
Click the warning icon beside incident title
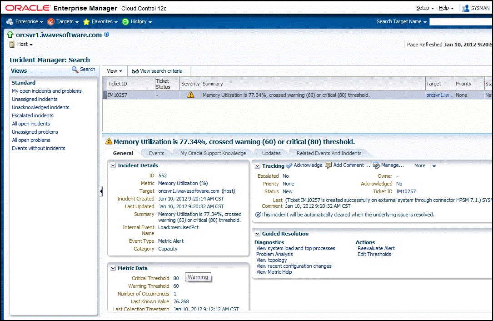pyautogui.click(x=109, y=141)
